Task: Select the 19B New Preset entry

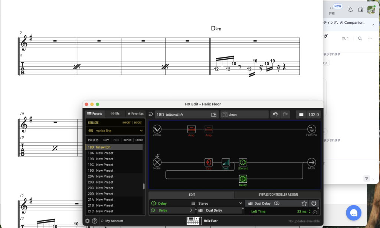Action: 105,159
